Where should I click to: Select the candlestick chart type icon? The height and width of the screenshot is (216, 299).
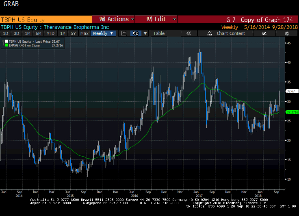pyautogui.click(x=136, y=33)
